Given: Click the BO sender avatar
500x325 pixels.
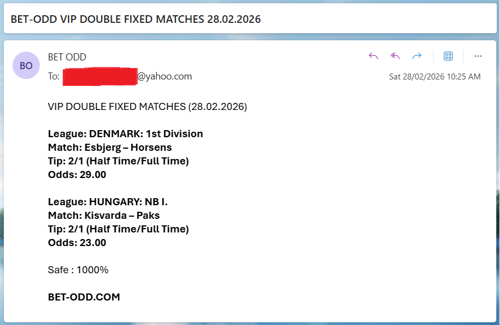Looking at the screenshot, I should point(26,65).
